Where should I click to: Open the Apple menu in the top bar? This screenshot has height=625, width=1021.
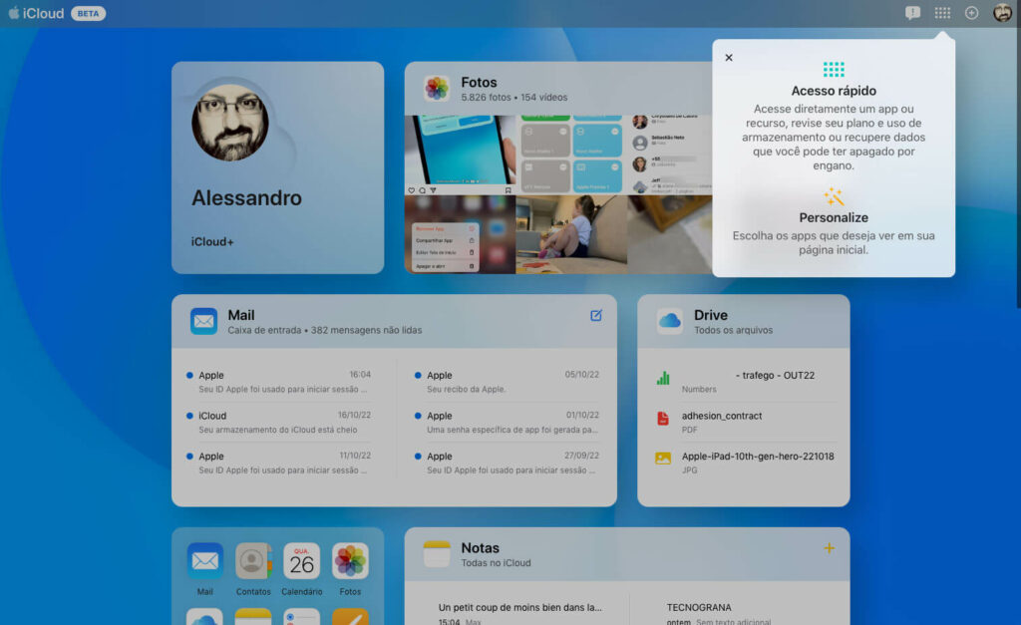pos(12,13)
